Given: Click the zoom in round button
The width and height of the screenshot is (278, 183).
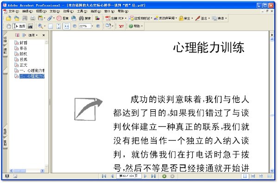Looking at the screenshot, I should click(98, 26).
